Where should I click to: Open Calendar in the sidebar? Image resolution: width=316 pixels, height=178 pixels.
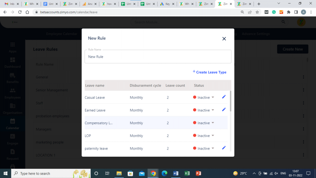click(x=12, y=124)
